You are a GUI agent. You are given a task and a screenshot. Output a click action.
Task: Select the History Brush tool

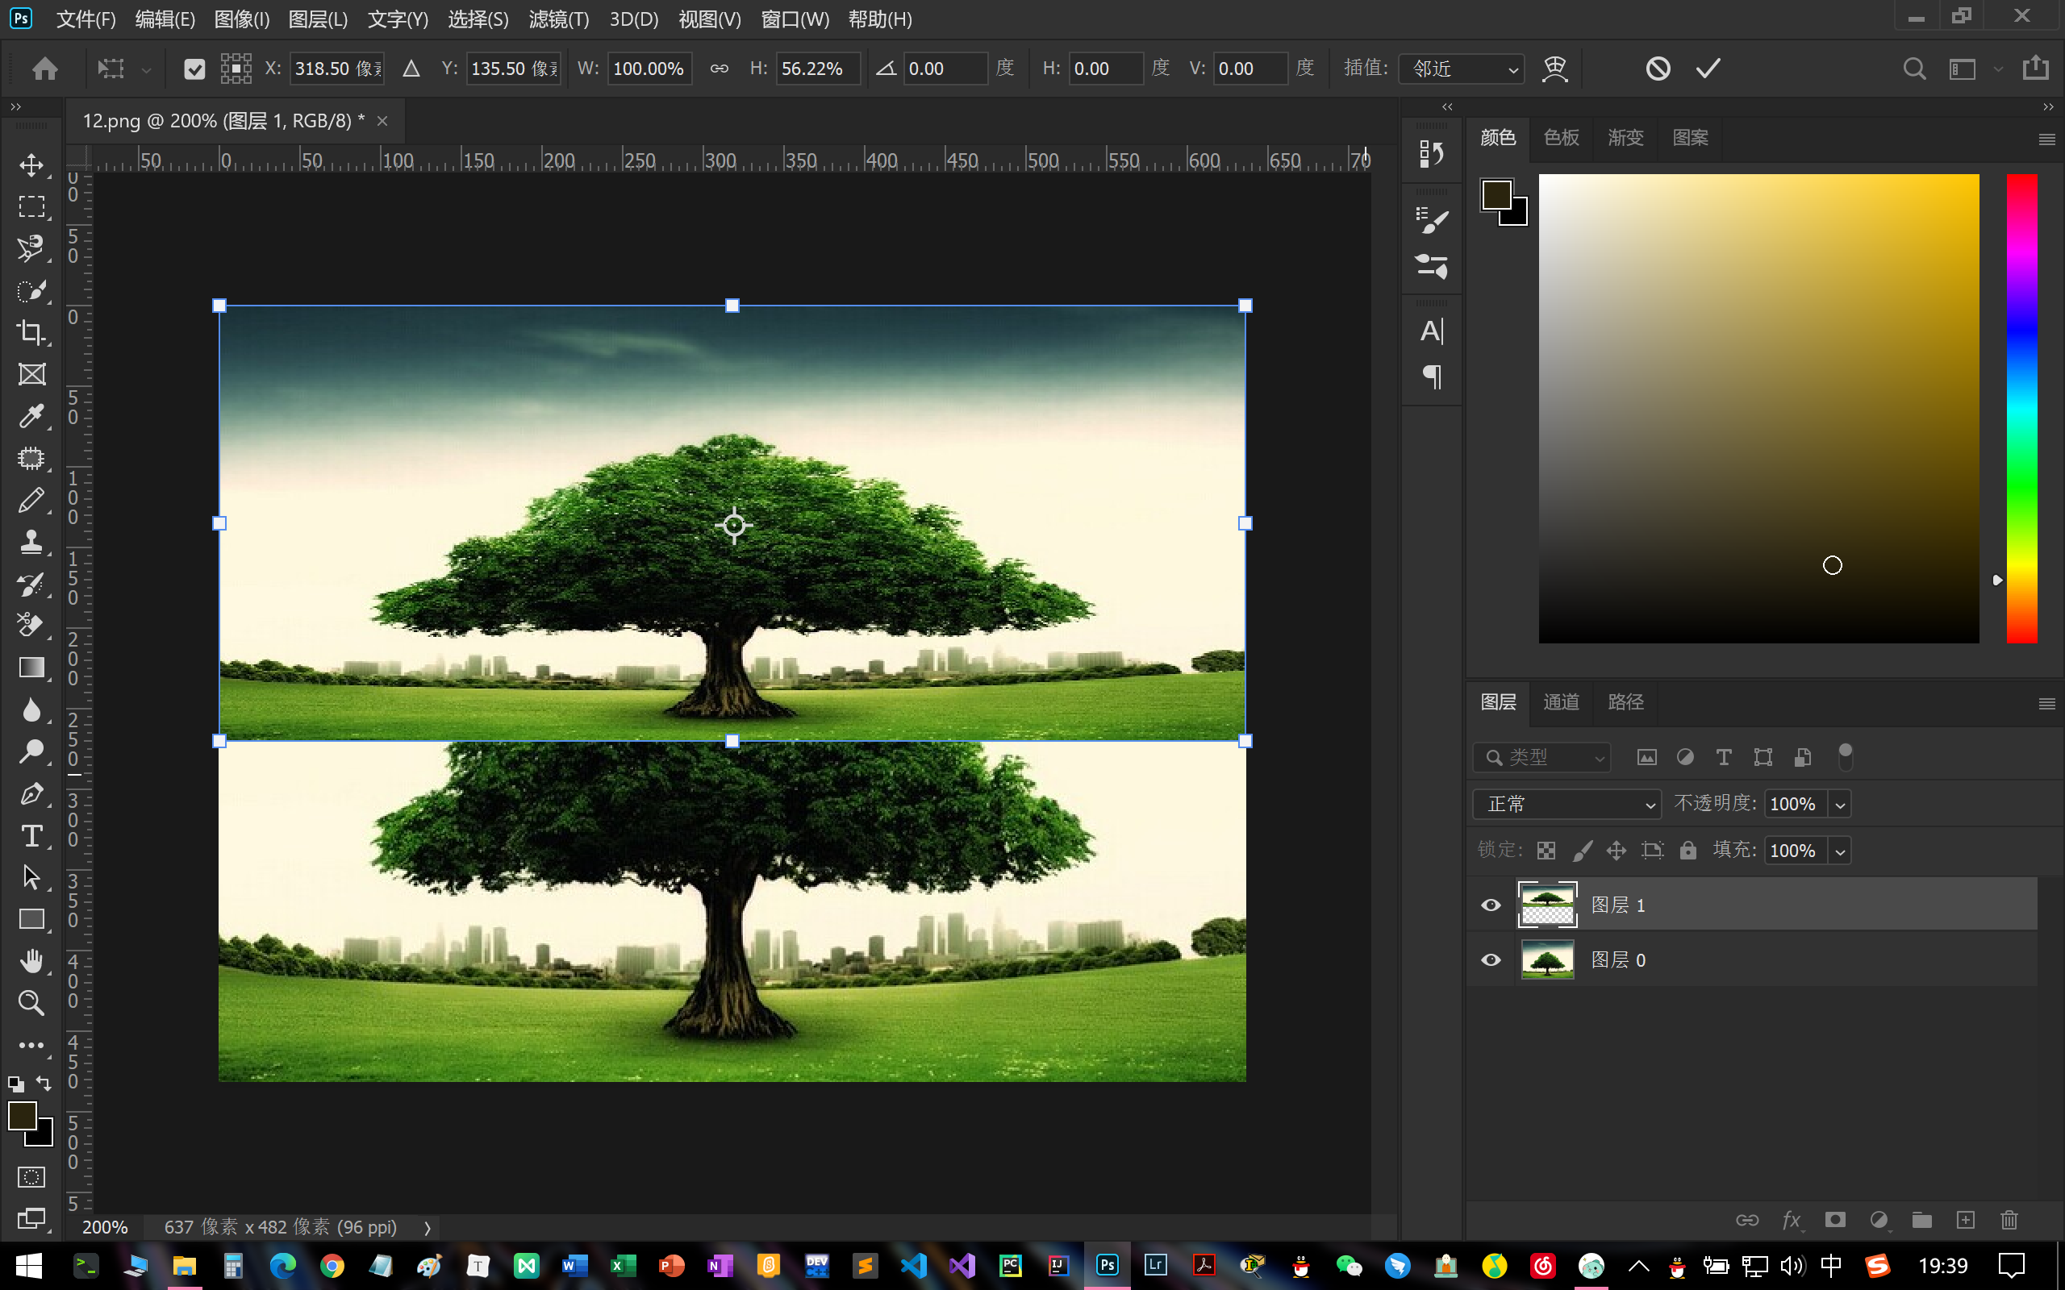[x=31, y=584]
